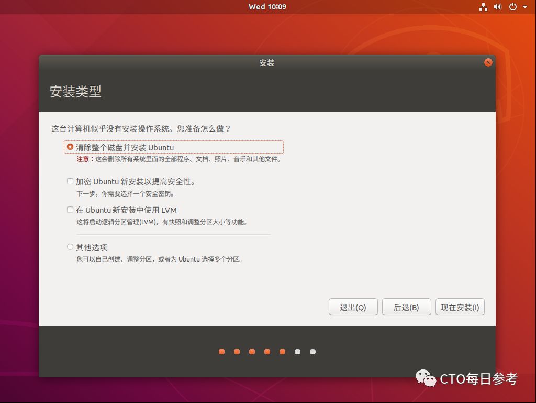Viewport: 536px width, 403px height.
Task: Select the 其他选项 radio button
Action: [70, 247]
